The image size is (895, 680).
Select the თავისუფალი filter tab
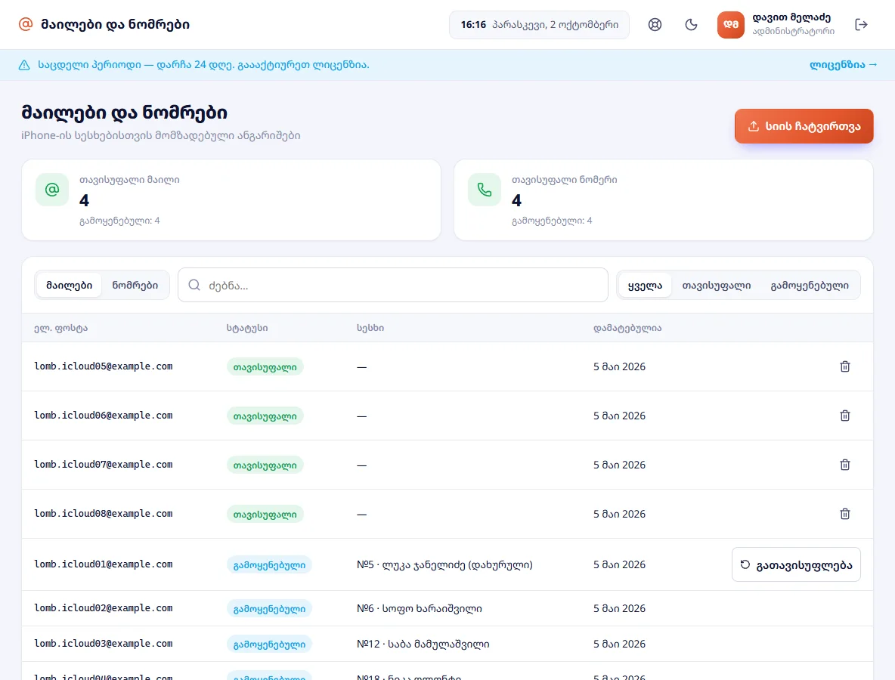717,286
